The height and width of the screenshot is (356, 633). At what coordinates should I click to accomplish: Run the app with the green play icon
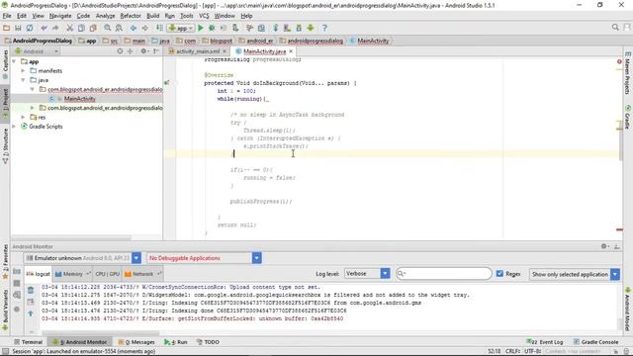pyautogui.click(x=201, y=28)
